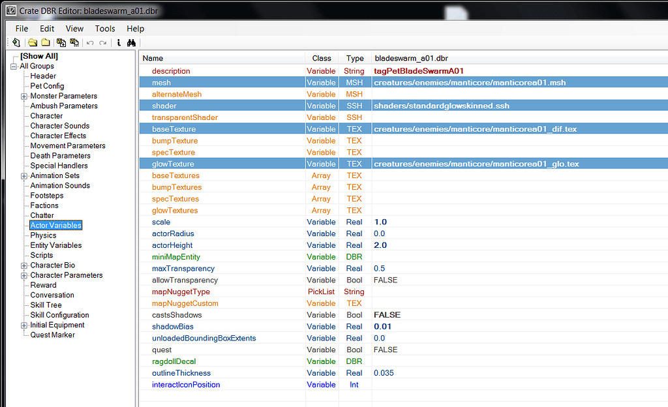Expand the Monster Parameters group
Image resolution: width=668 pixels, height=407 pixels.
(x=24, y=96)
